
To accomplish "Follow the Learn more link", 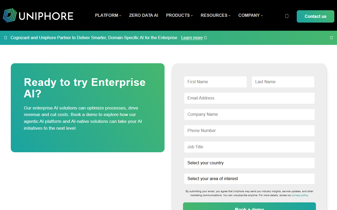I will [192, 38].
